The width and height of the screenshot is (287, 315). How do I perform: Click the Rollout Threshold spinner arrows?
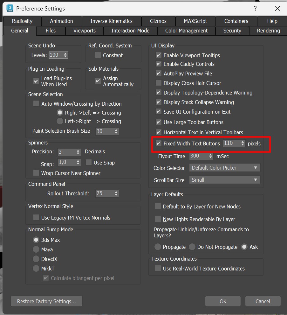(116, 193)
